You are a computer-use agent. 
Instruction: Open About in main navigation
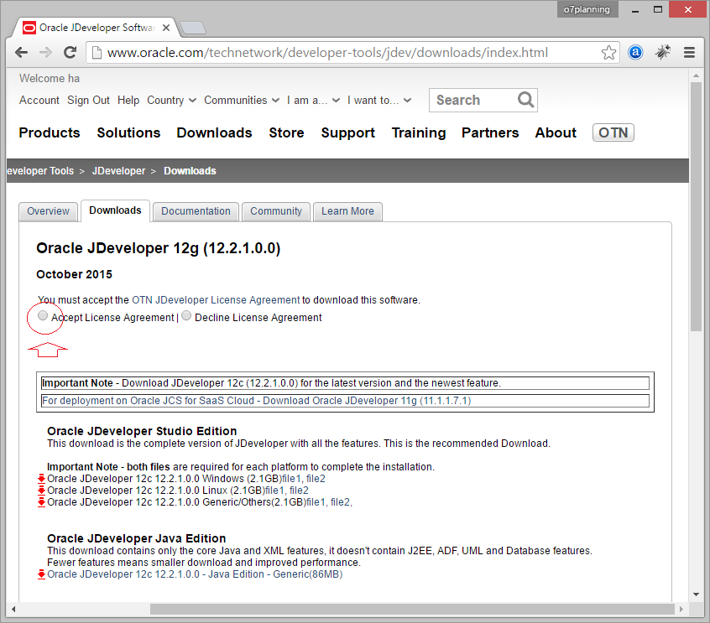pyautogui.click(x=556, y=132)
